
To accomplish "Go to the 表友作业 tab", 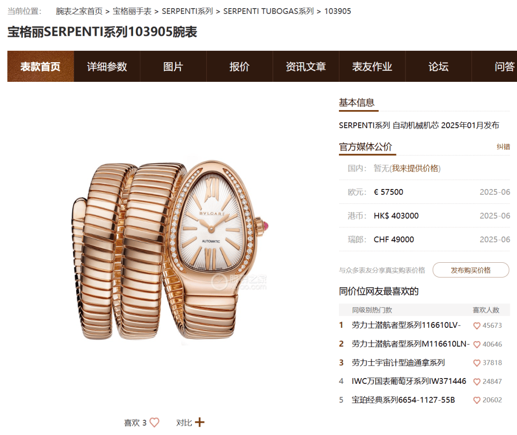I will click(372, 67).
